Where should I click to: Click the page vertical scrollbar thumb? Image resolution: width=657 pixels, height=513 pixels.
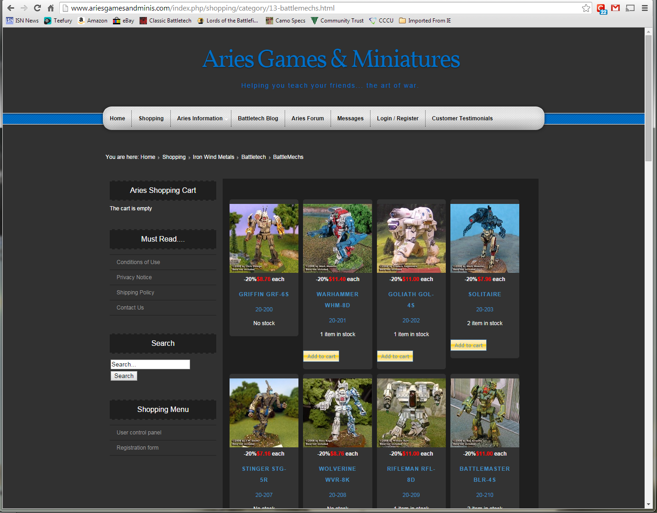648,98
